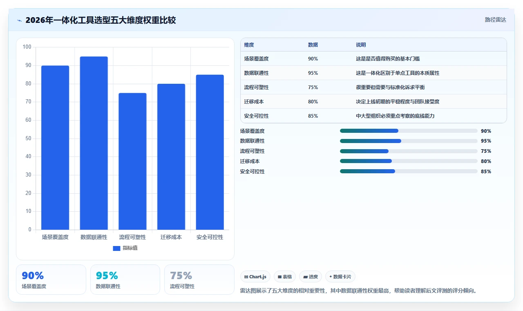Open the 75% 流程可塑性 data card

click(x=199, y=280)
